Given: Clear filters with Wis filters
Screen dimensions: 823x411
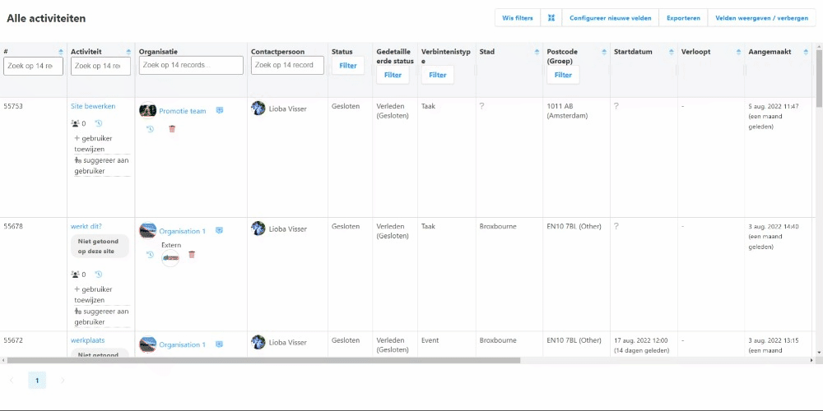Looking at the screenshot, I should (518, 18).
